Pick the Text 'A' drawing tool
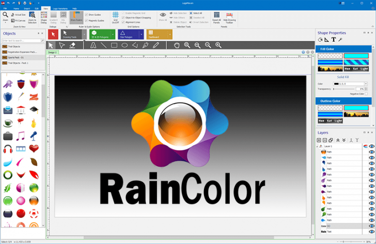The height and width of the screenshot is (244, 376). (x=93, y=45)
